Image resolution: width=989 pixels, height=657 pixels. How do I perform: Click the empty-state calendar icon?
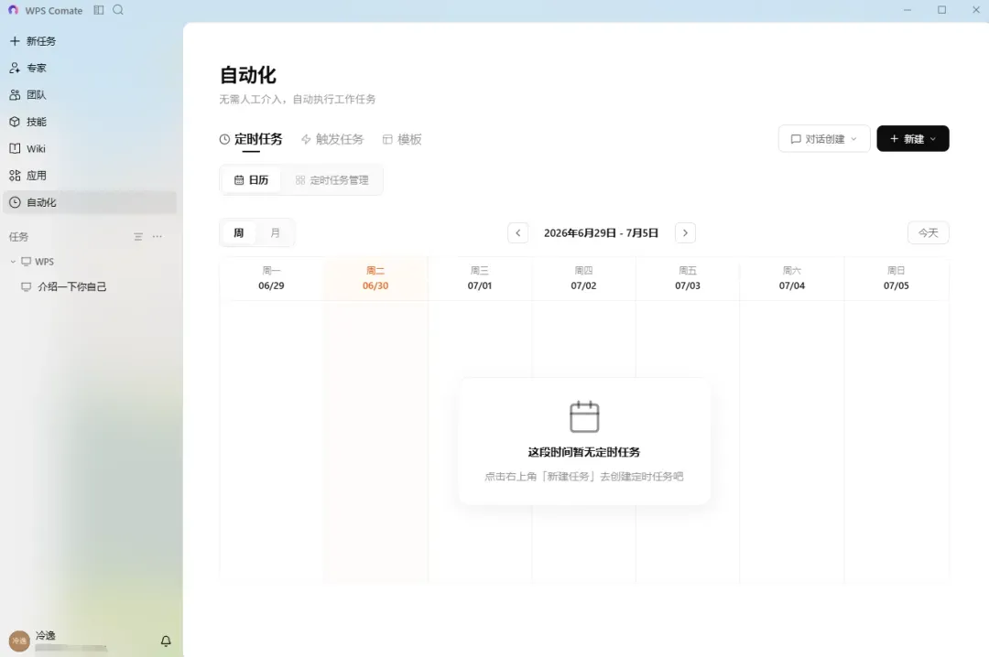click(584, 416)
